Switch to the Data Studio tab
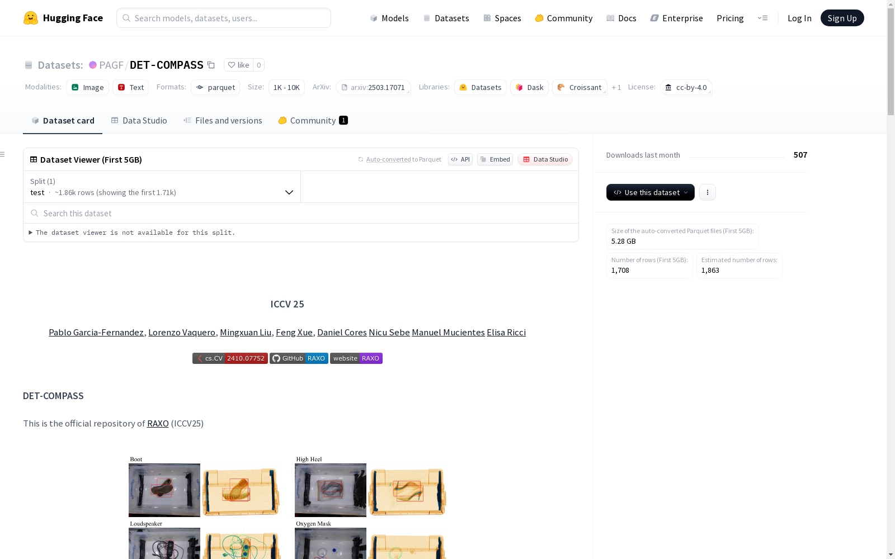 pos(139,120)
